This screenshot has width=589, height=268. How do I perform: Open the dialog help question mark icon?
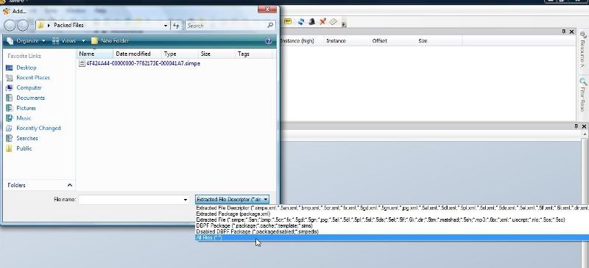pyautogui.click(x=268, y=41)
